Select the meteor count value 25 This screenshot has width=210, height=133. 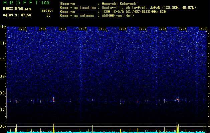[48, 15]
